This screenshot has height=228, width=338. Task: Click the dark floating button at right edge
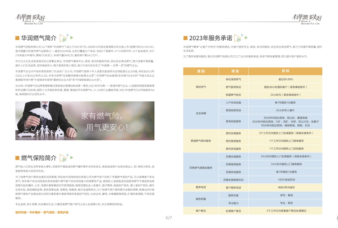tap(336, 217)
